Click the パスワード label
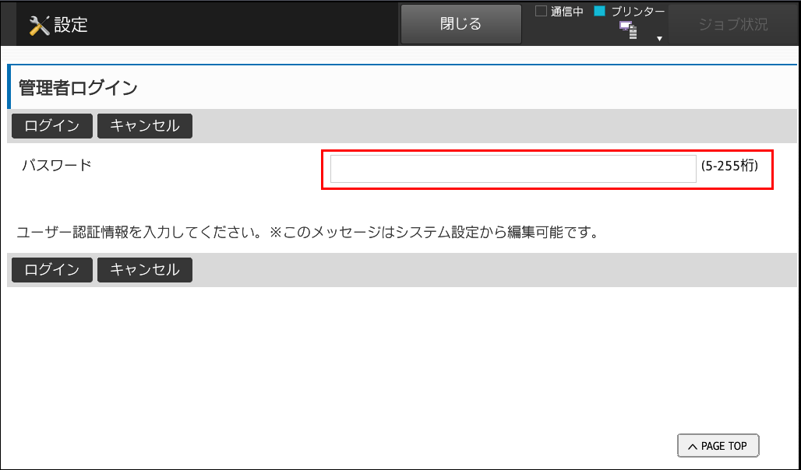Screen dimensions: 801x470 click(x=57, y=165)
